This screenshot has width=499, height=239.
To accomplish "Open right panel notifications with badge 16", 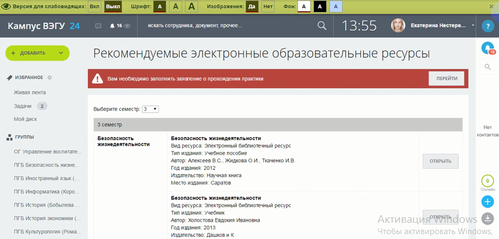I will [x=488, y=48].
